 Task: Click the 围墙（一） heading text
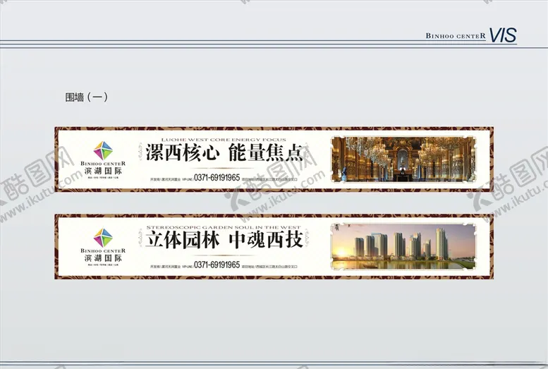pos(86,97)
